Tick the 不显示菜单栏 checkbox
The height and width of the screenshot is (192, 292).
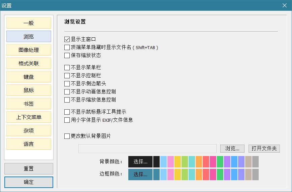(x=67, y=68)
